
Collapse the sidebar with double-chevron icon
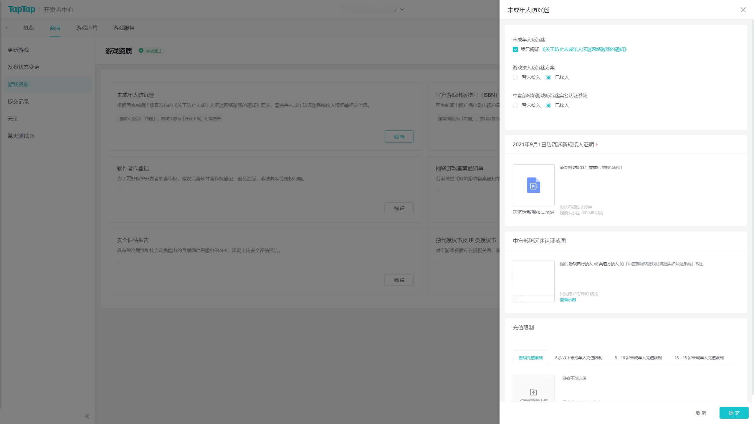pyautogui.click(x=87, y=416)
